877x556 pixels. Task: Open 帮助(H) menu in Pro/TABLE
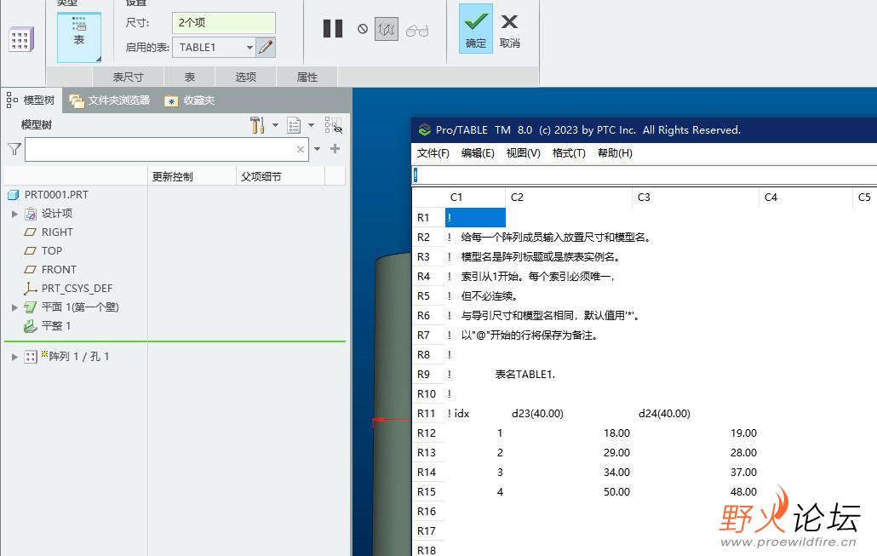point(615,153)
